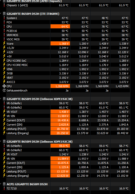
Task: Select the lightning bolt icon beside Vcore
Action: click(x=4, y=44)
